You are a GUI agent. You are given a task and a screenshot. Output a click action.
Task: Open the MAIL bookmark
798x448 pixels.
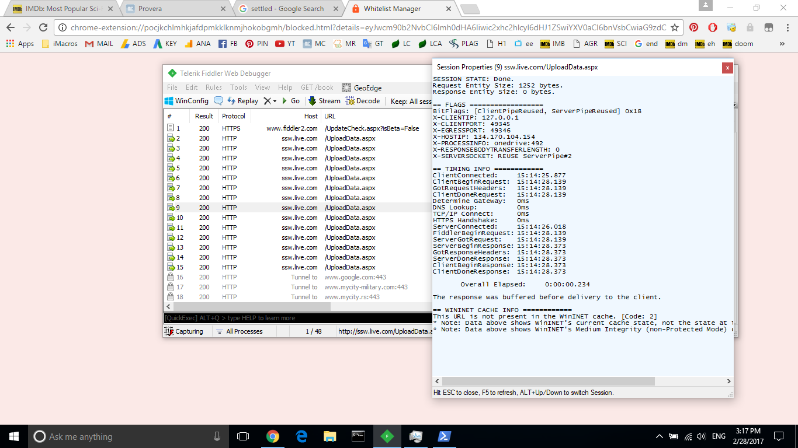pos(99,44)
